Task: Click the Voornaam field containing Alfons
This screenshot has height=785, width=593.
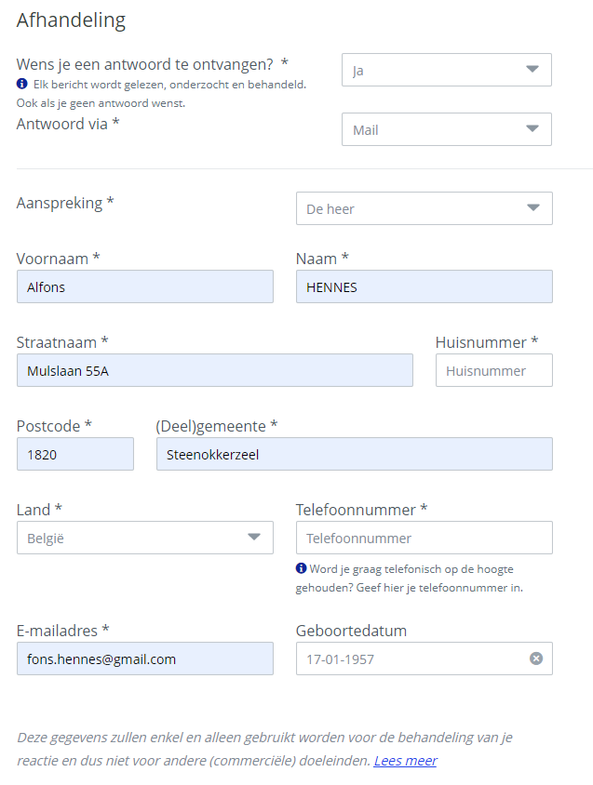Action: [144, 286]
